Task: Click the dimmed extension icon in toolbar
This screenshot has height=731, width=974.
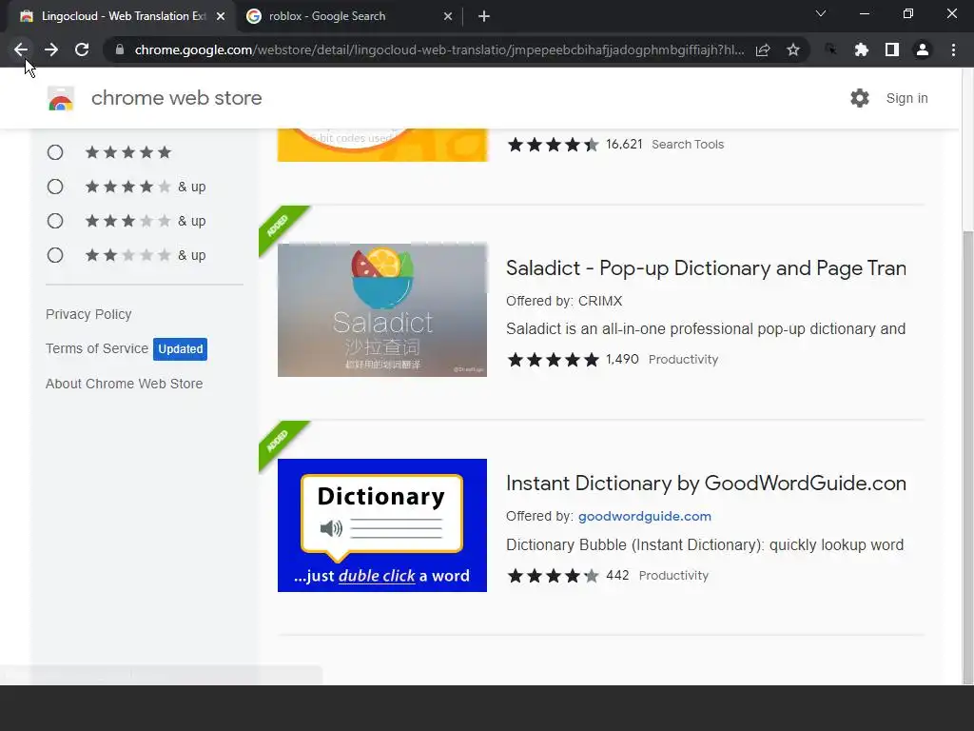Action: tap(830, 49)
